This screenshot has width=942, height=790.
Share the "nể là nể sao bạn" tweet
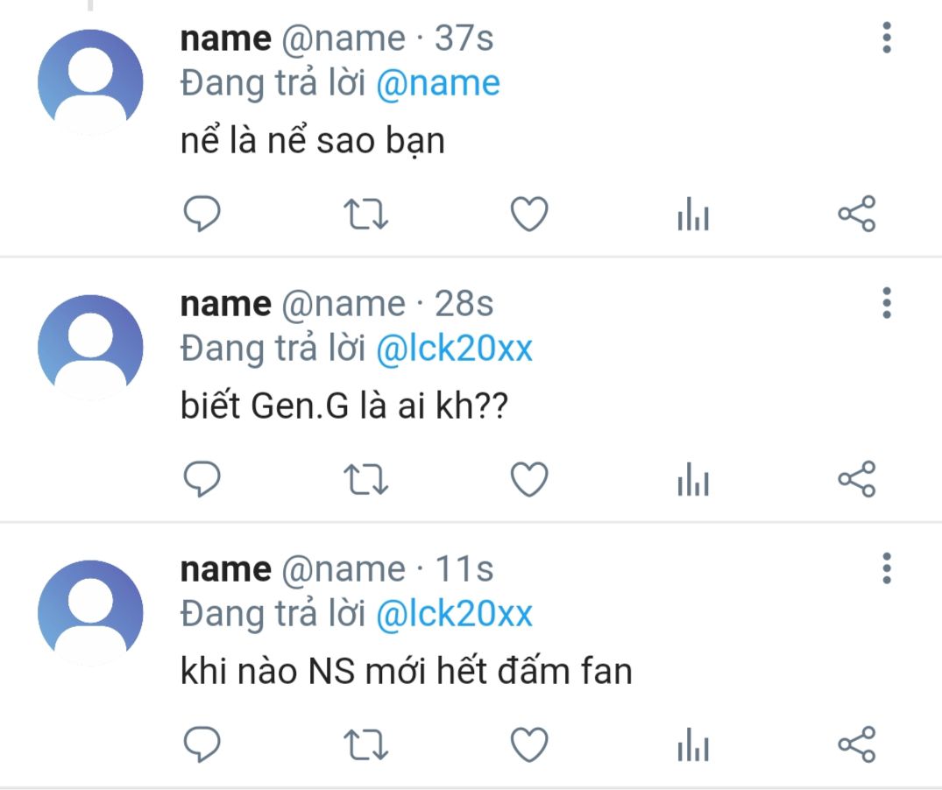856,214
